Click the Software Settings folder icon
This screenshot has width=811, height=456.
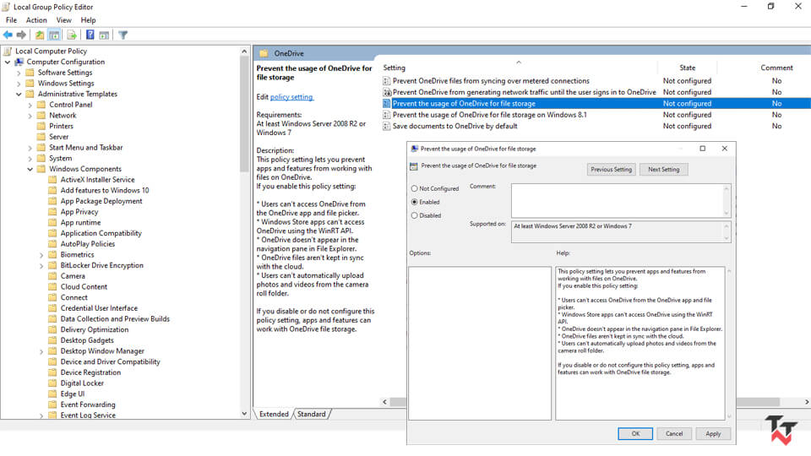tap(30, 73)
